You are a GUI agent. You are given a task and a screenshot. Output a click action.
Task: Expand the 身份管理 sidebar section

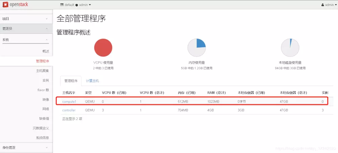pyautogui.click(x=26, y=148)
